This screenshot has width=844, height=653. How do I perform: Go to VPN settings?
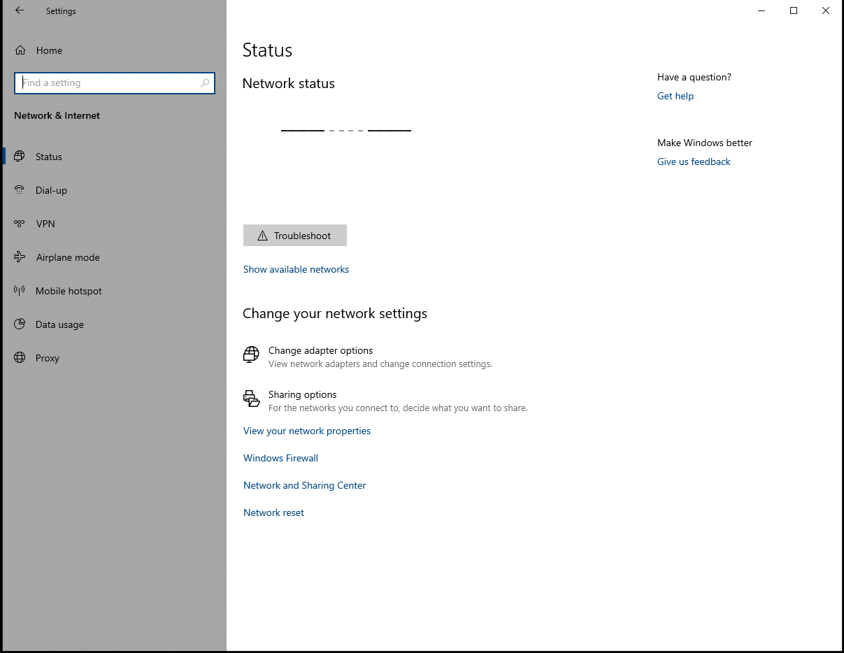(x=45, y=224)
